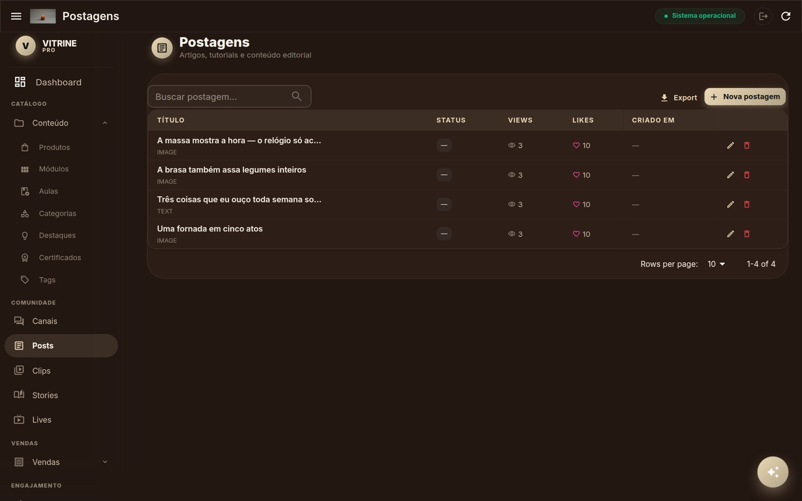Screen dimensions: 802x501
Task: Edit post 'Uma fornada em cinco atos'
Action: click(730, 234)
